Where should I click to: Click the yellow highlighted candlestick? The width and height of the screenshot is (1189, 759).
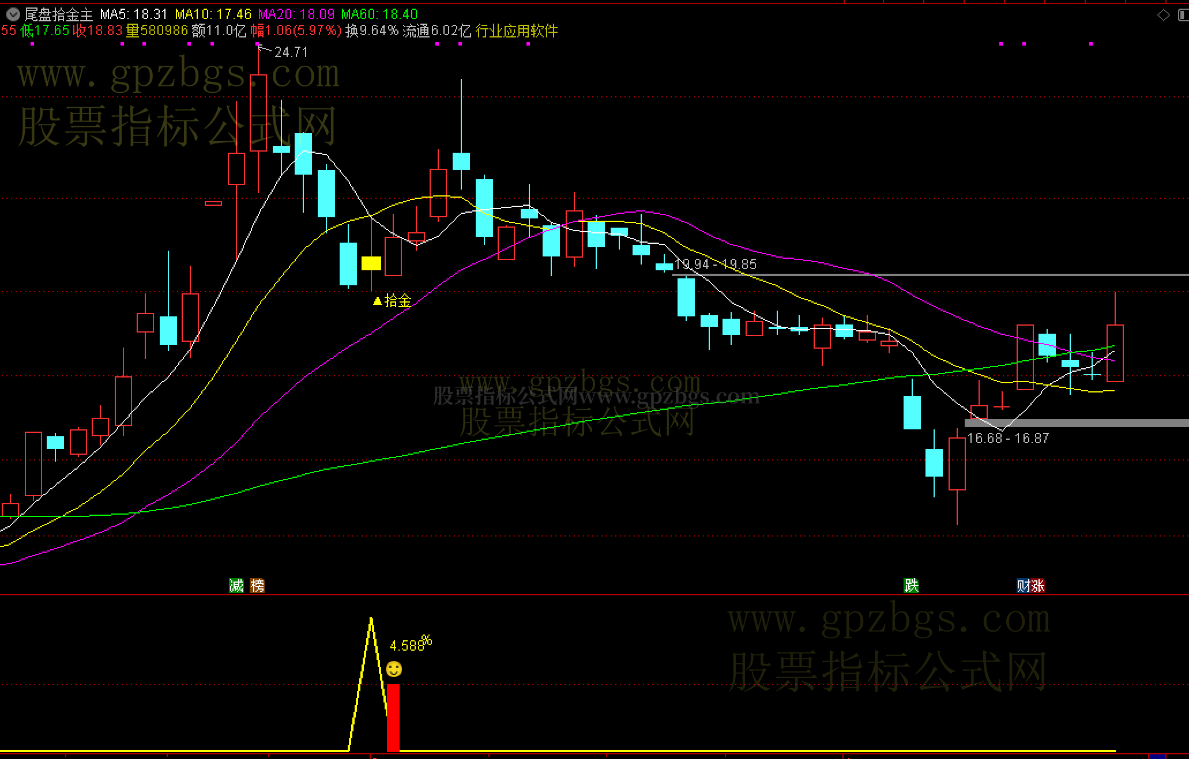[371, 263]
